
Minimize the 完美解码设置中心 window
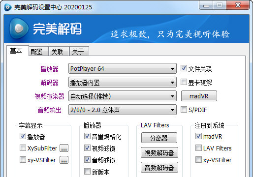tap(206, 5)
